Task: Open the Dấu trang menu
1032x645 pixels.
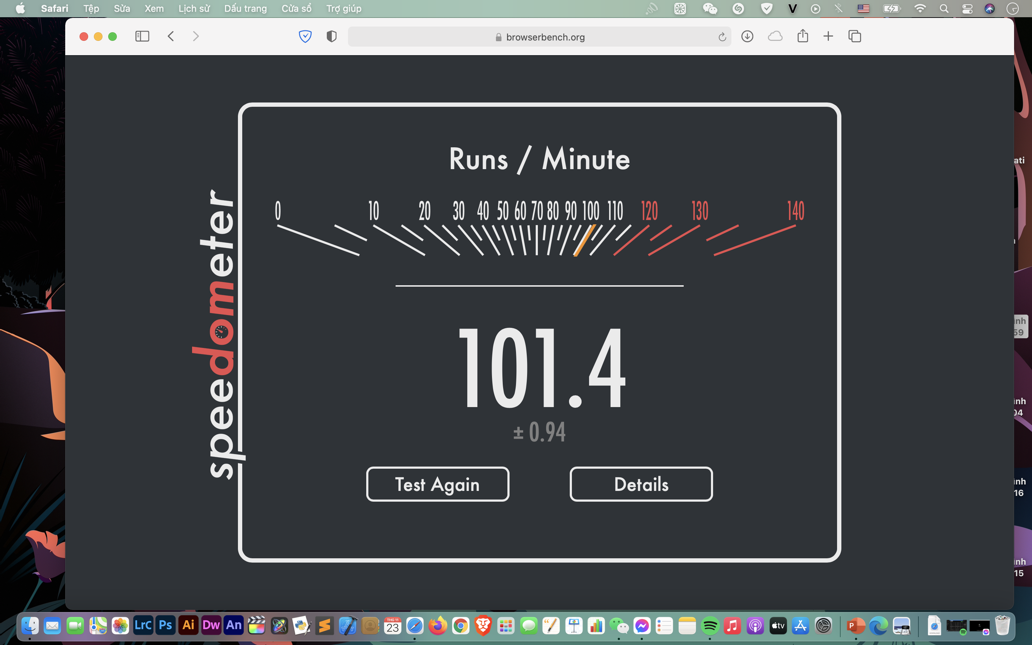Action: [245, 9]
